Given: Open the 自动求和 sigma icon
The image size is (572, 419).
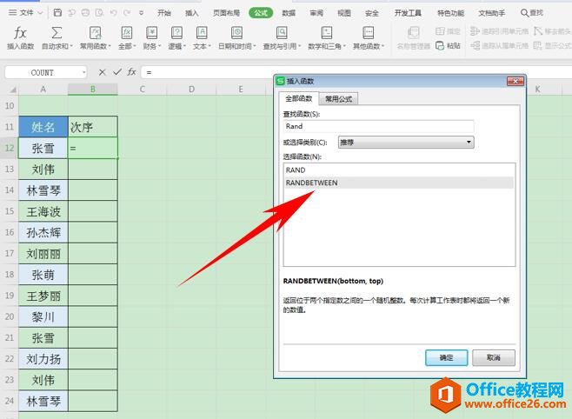Looking at the screenshot, I should (x=55, y=32).
